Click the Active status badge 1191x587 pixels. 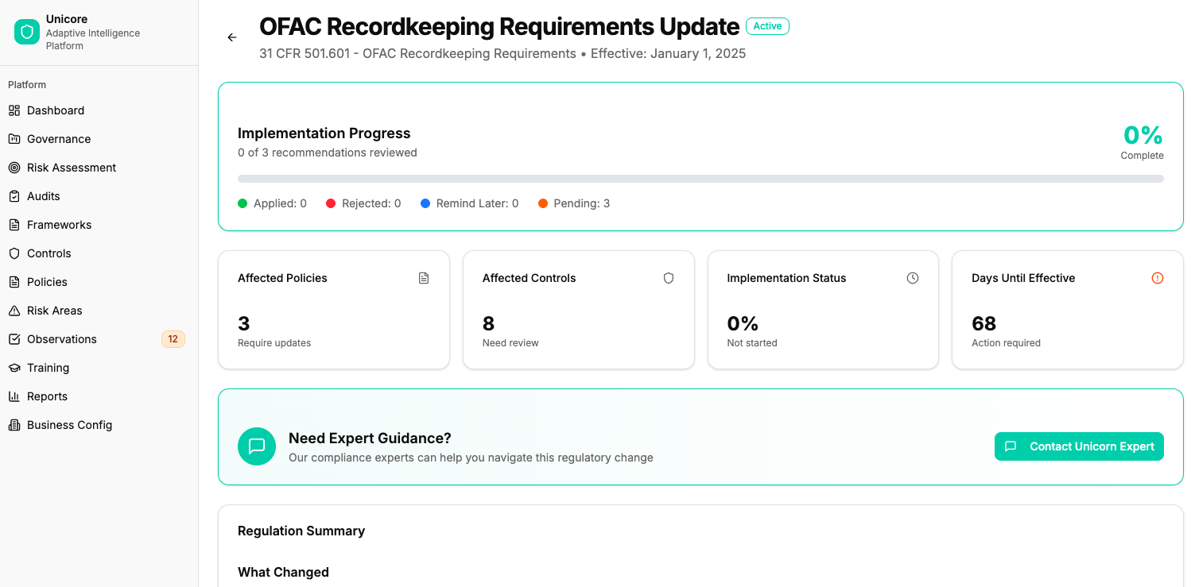tap(767, 26)
